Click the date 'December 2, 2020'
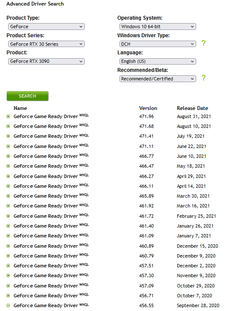Image resolution: width=230 pixels, height=311 pixels. coord(196,266)
